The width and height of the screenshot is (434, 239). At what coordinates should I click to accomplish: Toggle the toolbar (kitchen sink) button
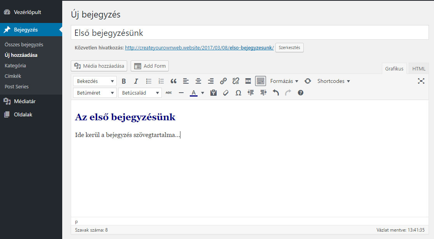pyautogui.click(x=261, y=81)
